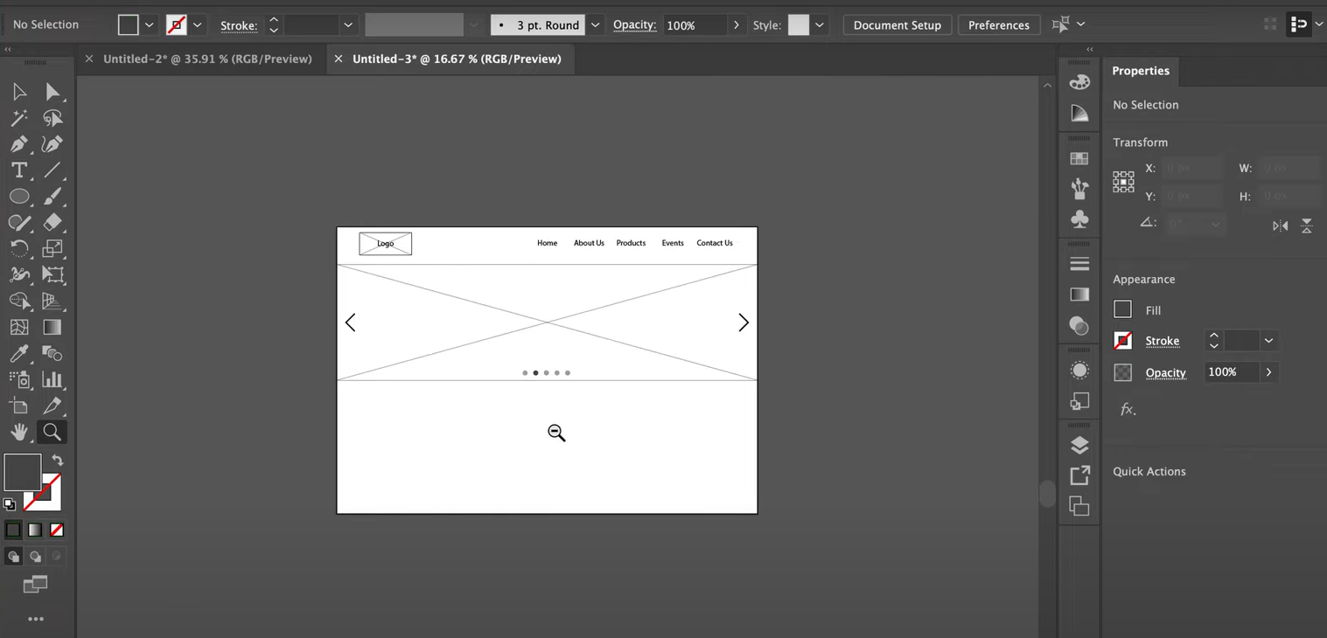Click the Fill color swatch in Appearance
This screenshot has width=1327, height=638.
coord(1122,309)
